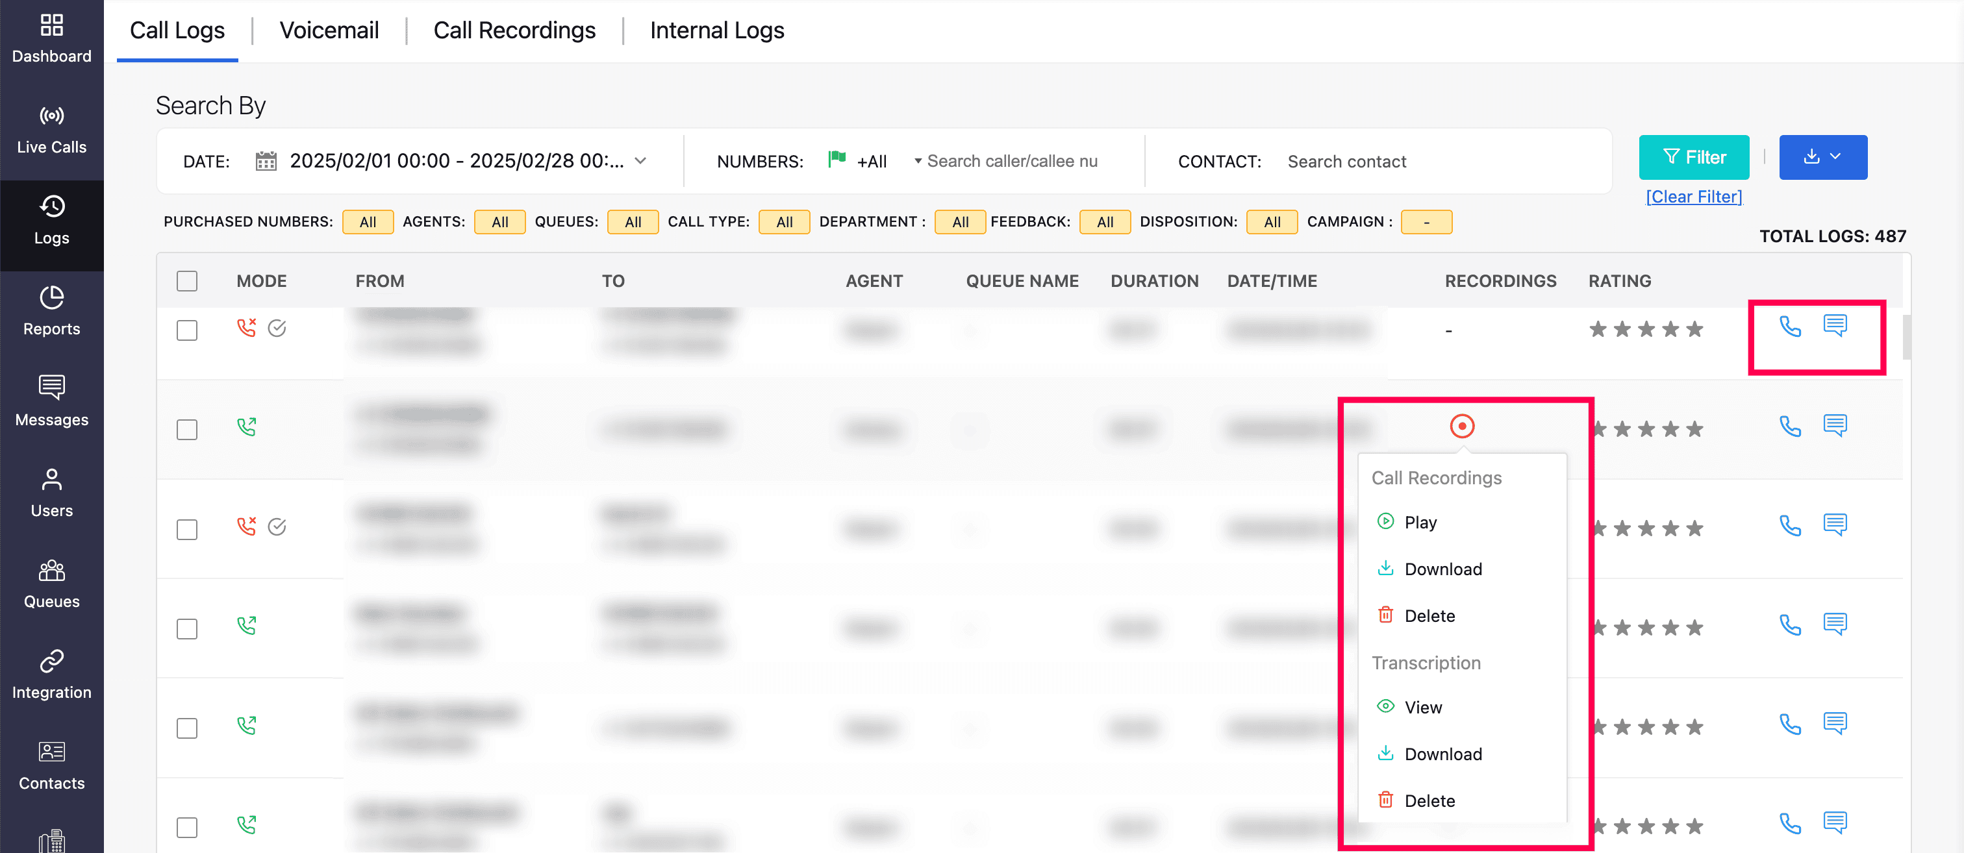This screenshot has width=1964, height=853.
Task: Click the Clear Filter link
Action: point(1693,197)
